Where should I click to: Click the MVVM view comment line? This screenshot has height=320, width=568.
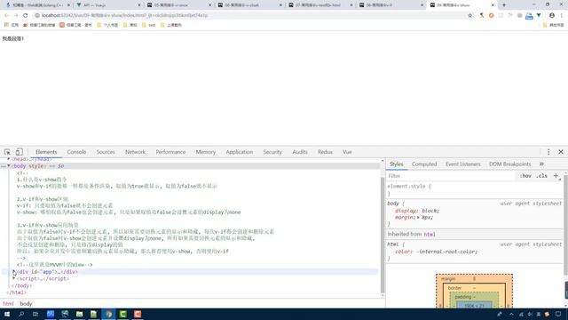click(54, 265)
